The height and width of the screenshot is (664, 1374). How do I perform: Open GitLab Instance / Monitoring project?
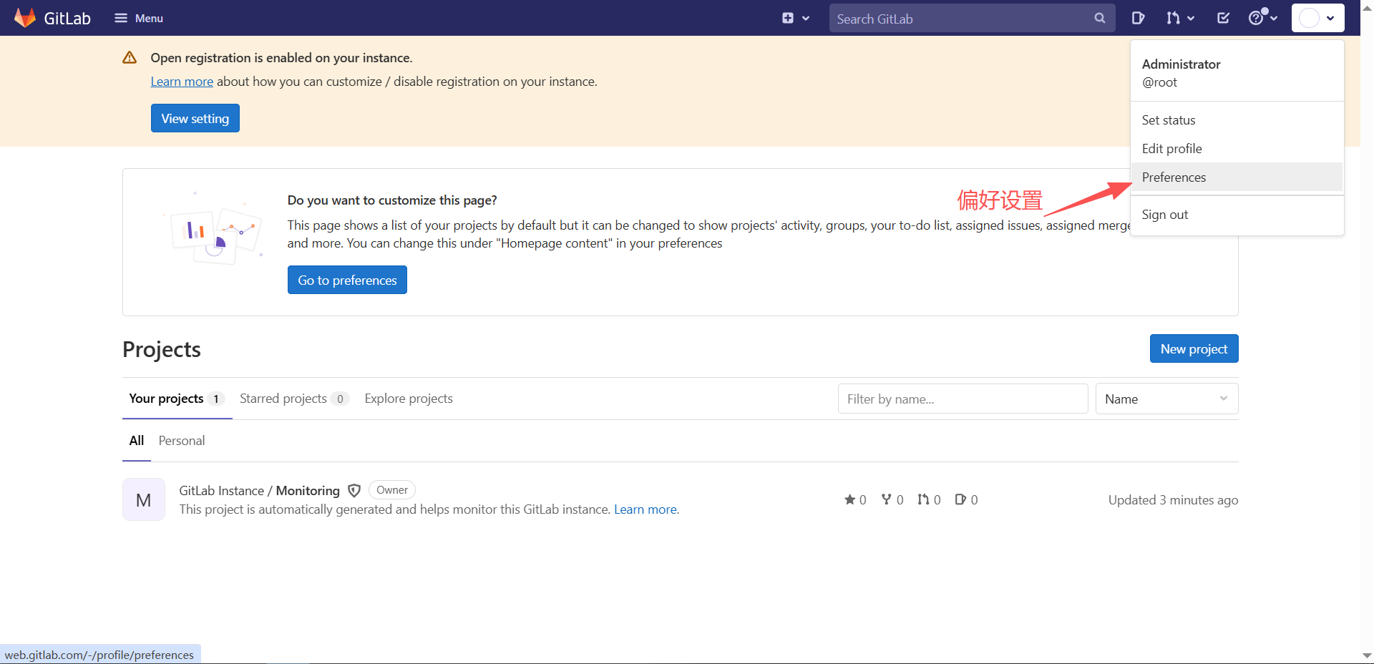259,490
